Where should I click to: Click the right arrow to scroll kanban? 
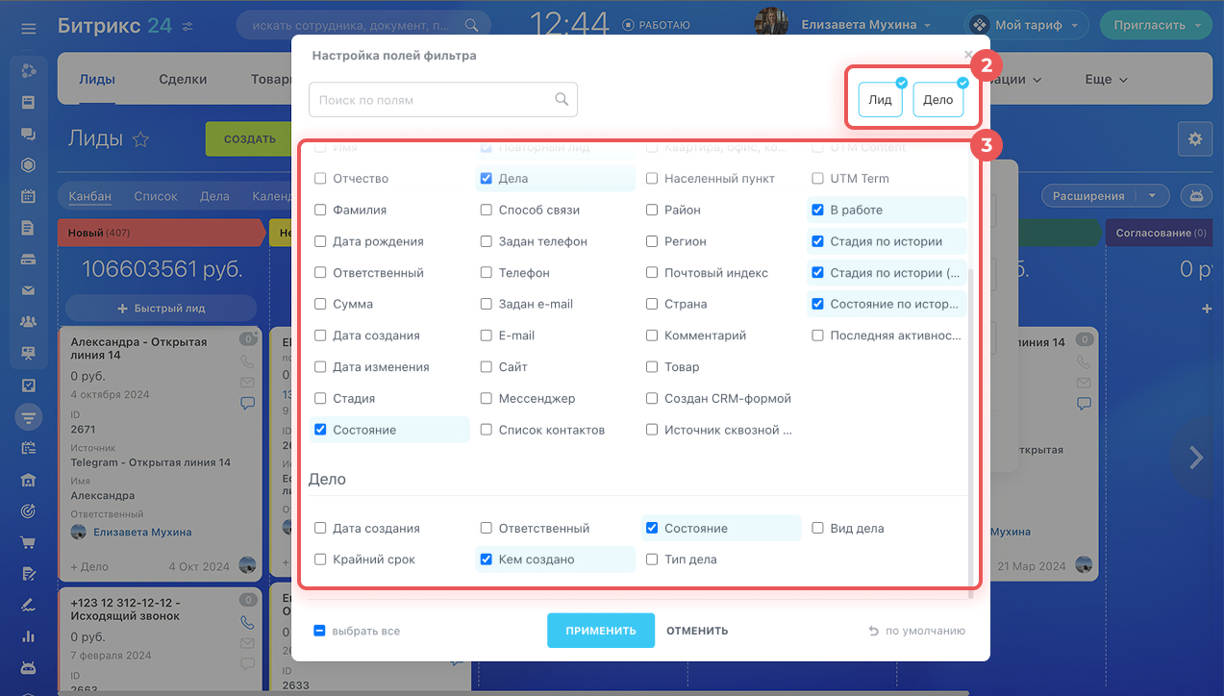pyautogui.click(x=1195, y=458)
